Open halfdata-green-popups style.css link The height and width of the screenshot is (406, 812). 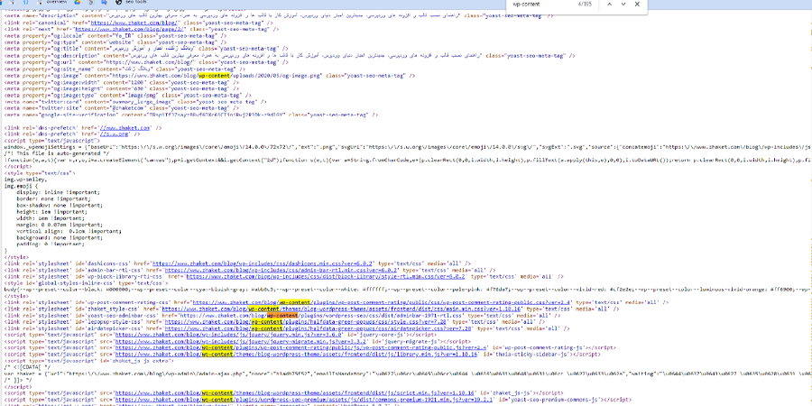click(305, 321)
